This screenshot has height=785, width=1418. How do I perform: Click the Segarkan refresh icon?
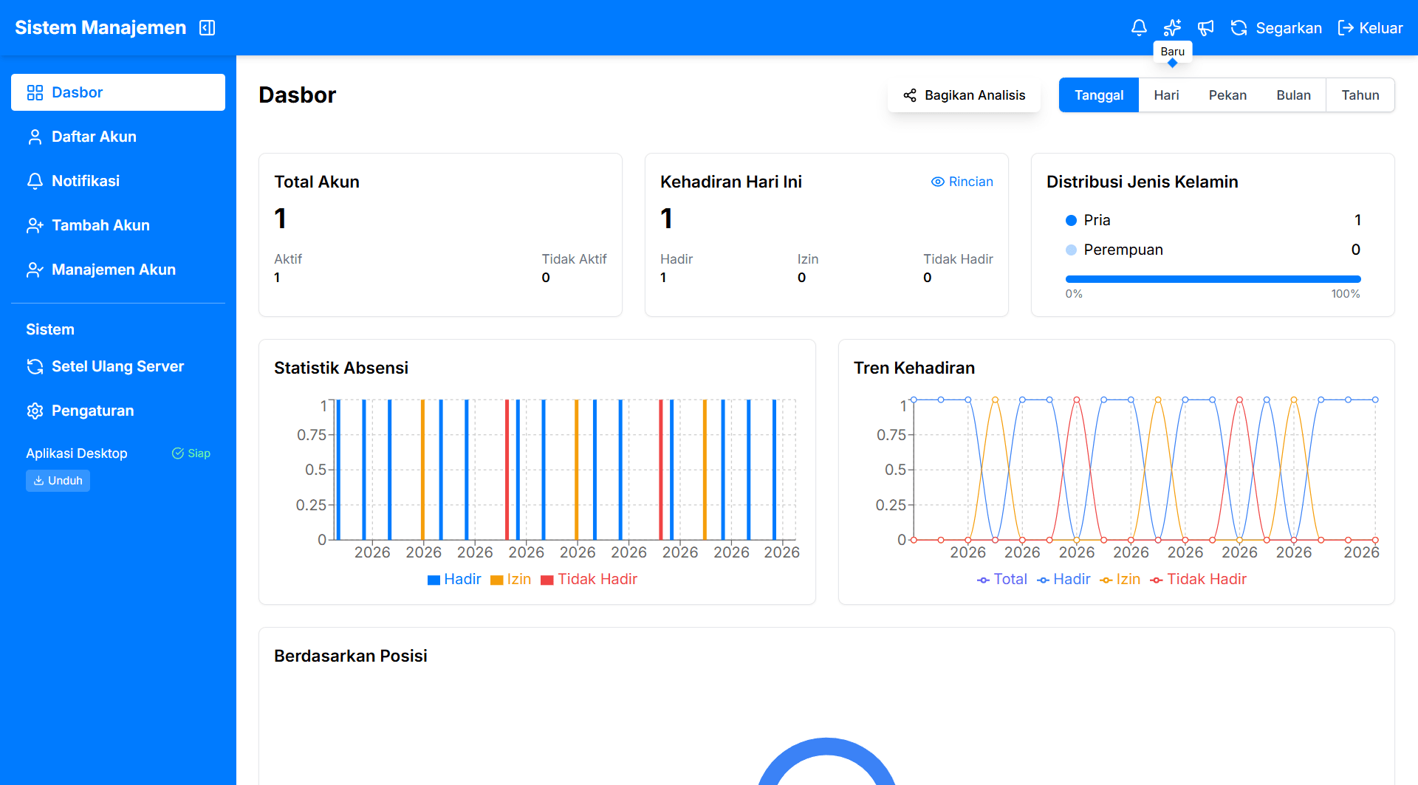[x=1239, y=27]
